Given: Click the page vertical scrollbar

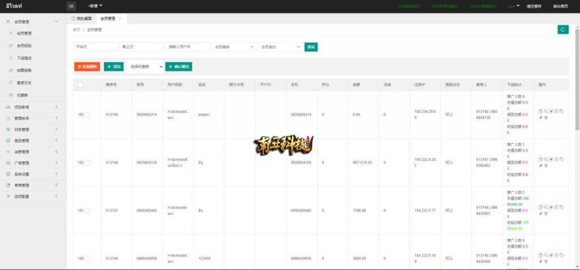Looking at the screenshot, I should [x=577, y=113].
